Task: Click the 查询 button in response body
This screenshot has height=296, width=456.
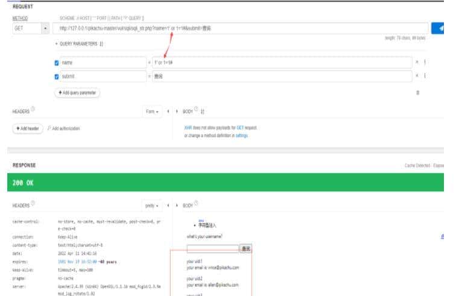Action: (245, 248)
